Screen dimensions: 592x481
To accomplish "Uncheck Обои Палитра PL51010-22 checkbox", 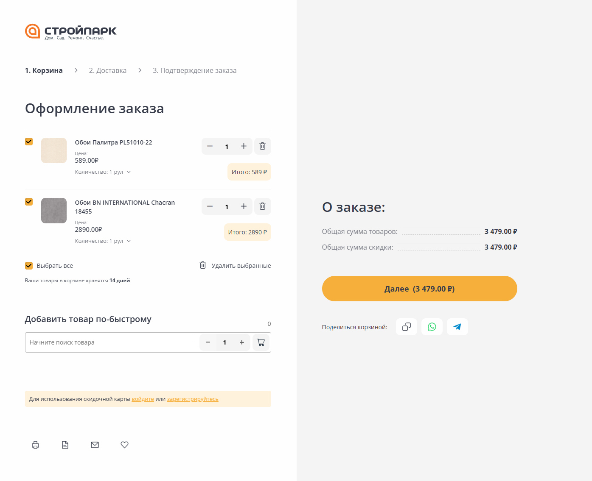I will 29,142.
